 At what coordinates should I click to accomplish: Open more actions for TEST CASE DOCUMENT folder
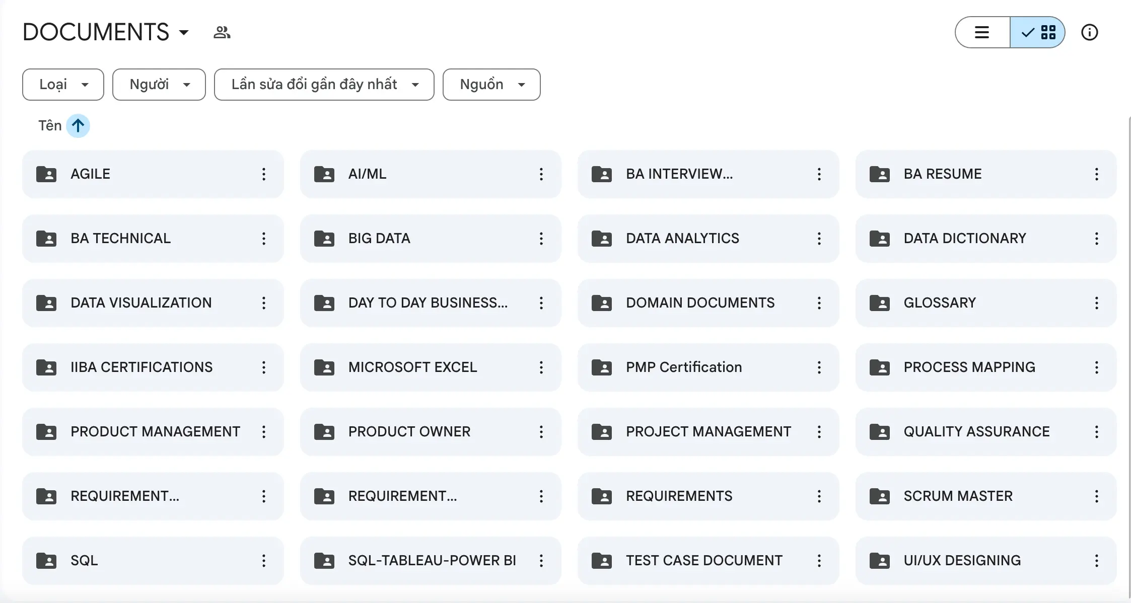[x=819, y=561]
